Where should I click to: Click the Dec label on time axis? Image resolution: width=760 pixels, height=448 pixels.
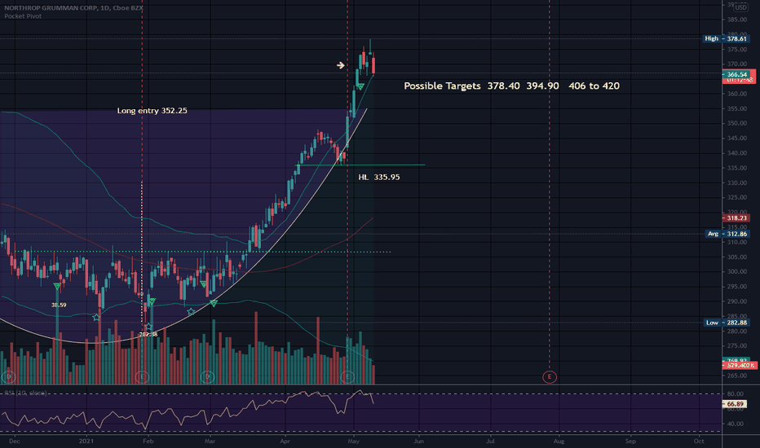coord(15,441)
